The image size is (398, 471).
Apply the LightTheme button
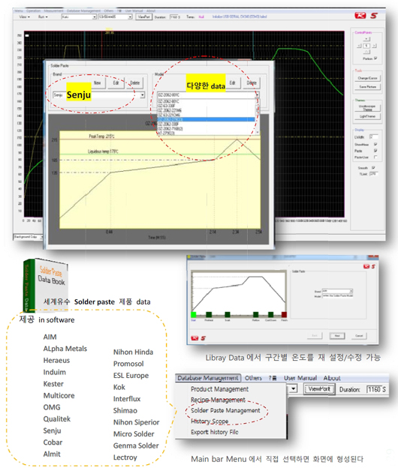coord(367,116)
